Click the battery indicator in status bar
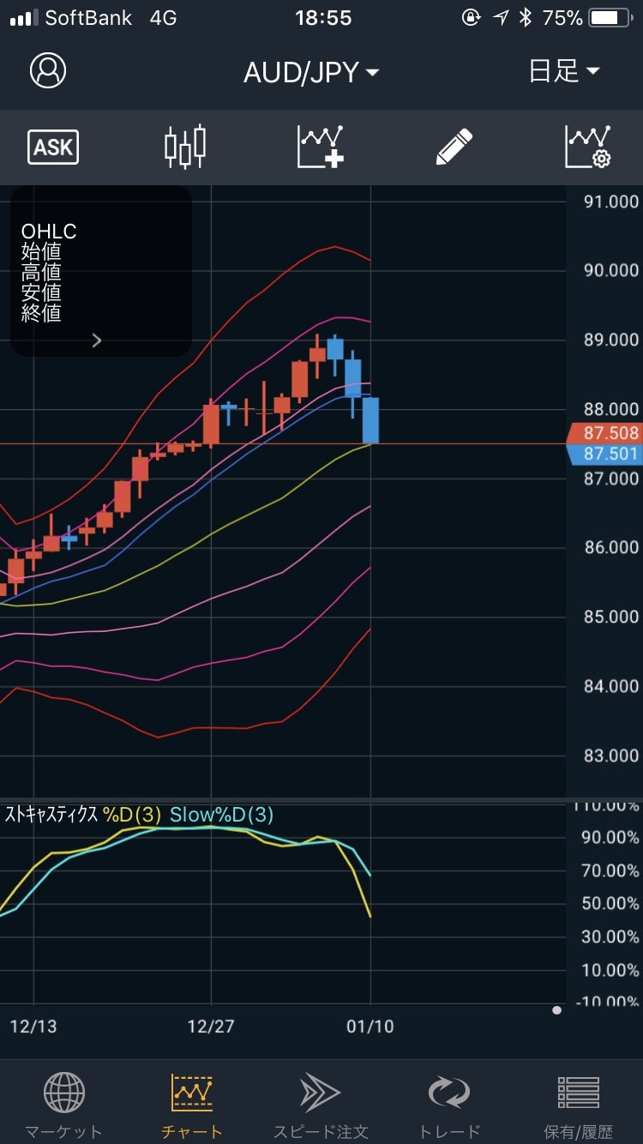643x1144 pixels. (611, 18)
